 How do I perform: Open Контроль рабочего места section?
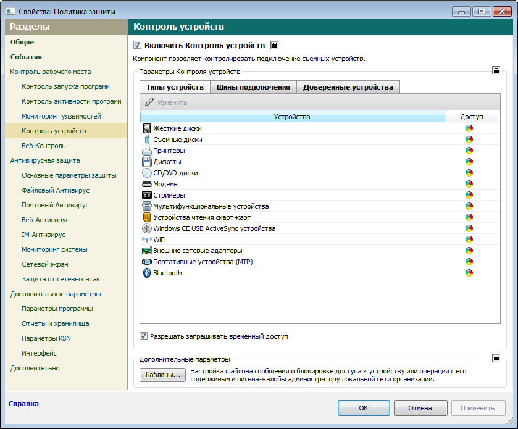pos(51,72)
